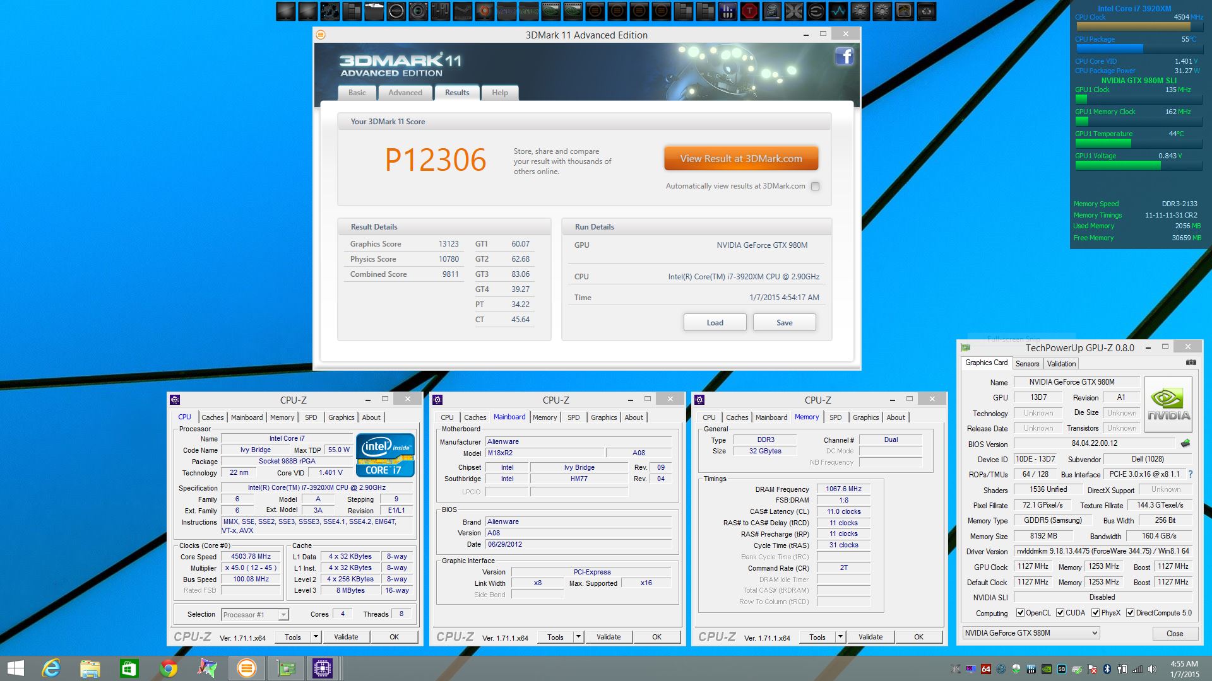Open File Explorer from taskbar
The image size is (1212, 681).
[90, 668]
